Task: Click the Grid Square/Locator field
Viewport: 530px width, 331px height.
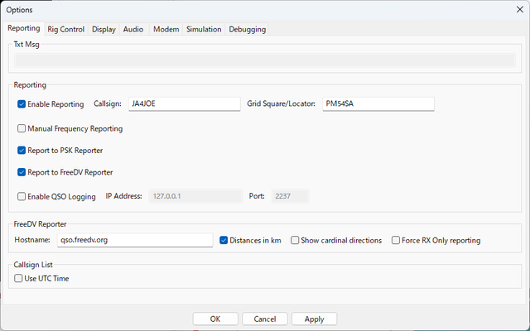Action: point(378,103)
